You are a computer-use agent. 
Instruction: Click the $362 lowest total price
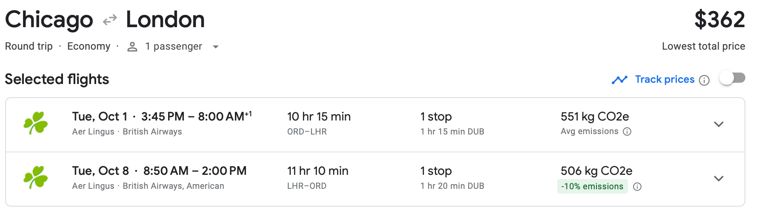coord(719,20)
